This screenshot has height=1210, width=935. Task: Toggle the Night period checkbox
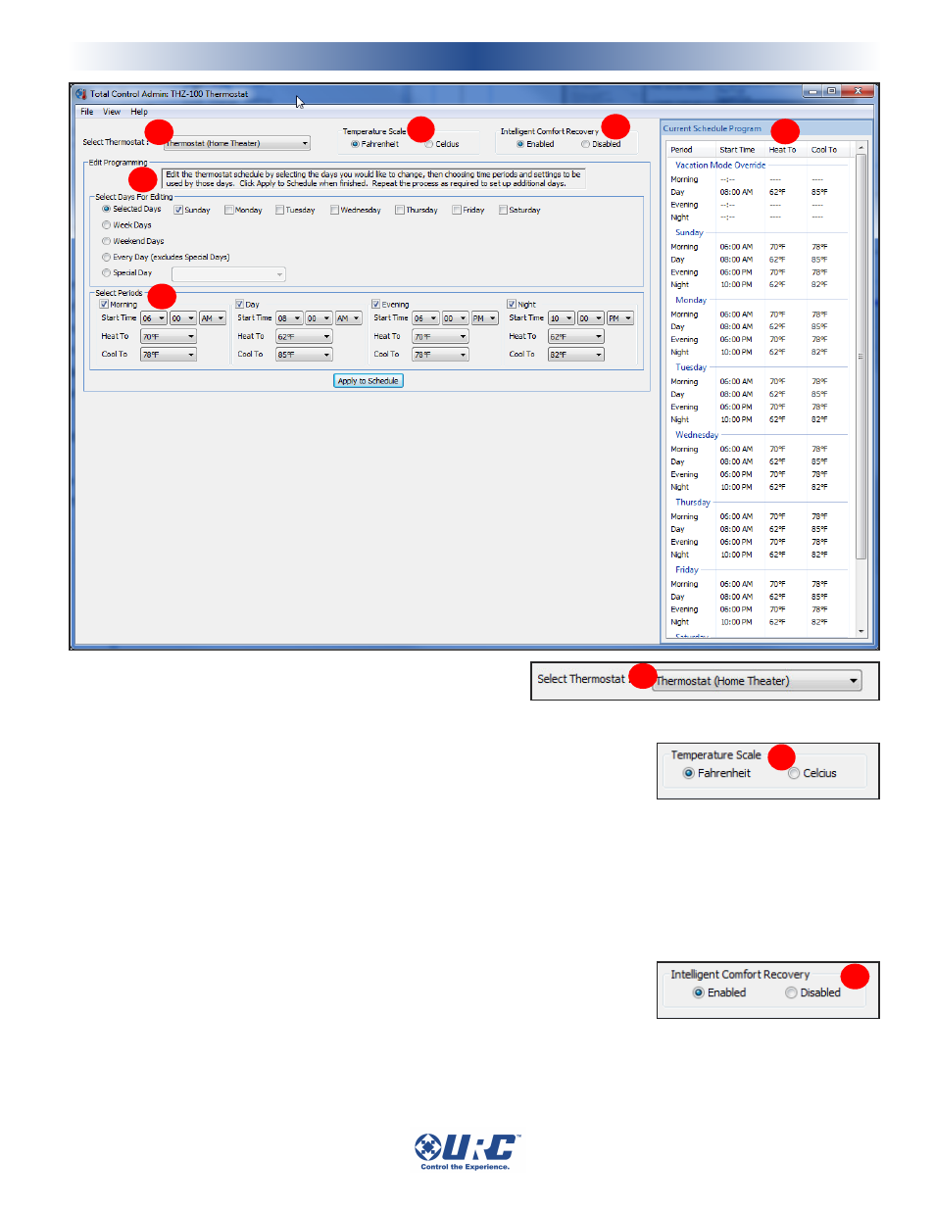point(511,305)
